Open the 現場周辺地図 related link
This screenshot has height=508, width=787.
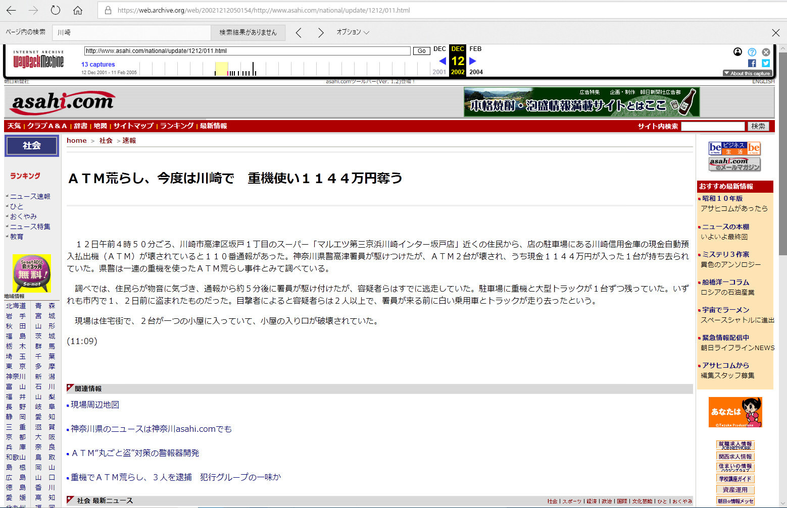click(x=95, y=405)
